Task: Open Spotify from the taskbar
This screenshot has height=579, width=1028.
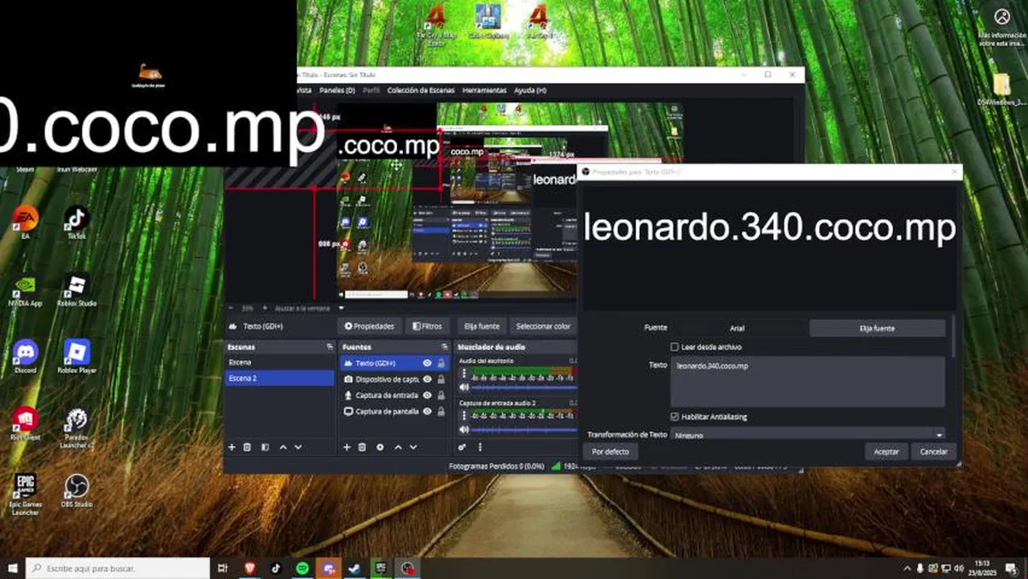Action: [302, 569]
